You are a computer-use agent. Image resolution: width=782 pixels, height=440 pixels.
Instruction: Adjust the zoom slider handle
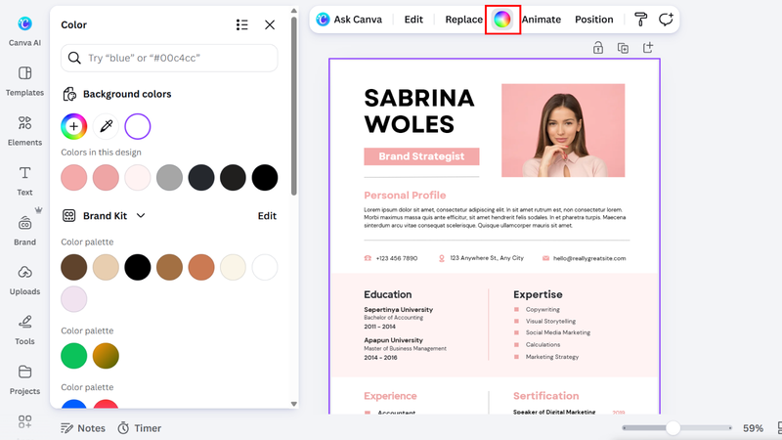pos(673,427)
